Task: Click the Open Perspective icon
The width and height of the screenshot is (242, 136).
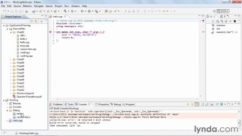Action: 214,11
